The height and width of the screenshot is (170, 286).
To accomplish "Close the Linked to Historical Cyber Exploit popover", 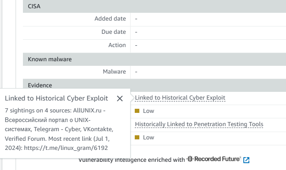I will [x=120, y=99].
